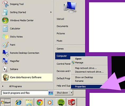The height and width of the screenshot is (106, 125).
Task: Click the shield icon beside Manage
Action: click(73, 63)
